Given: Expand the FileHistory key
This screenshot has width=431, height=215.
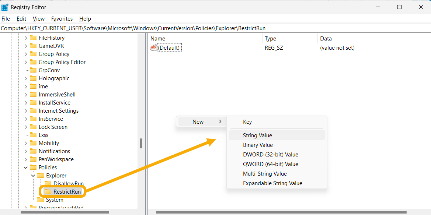Looking at the screenshot, I should pos(25,38).
